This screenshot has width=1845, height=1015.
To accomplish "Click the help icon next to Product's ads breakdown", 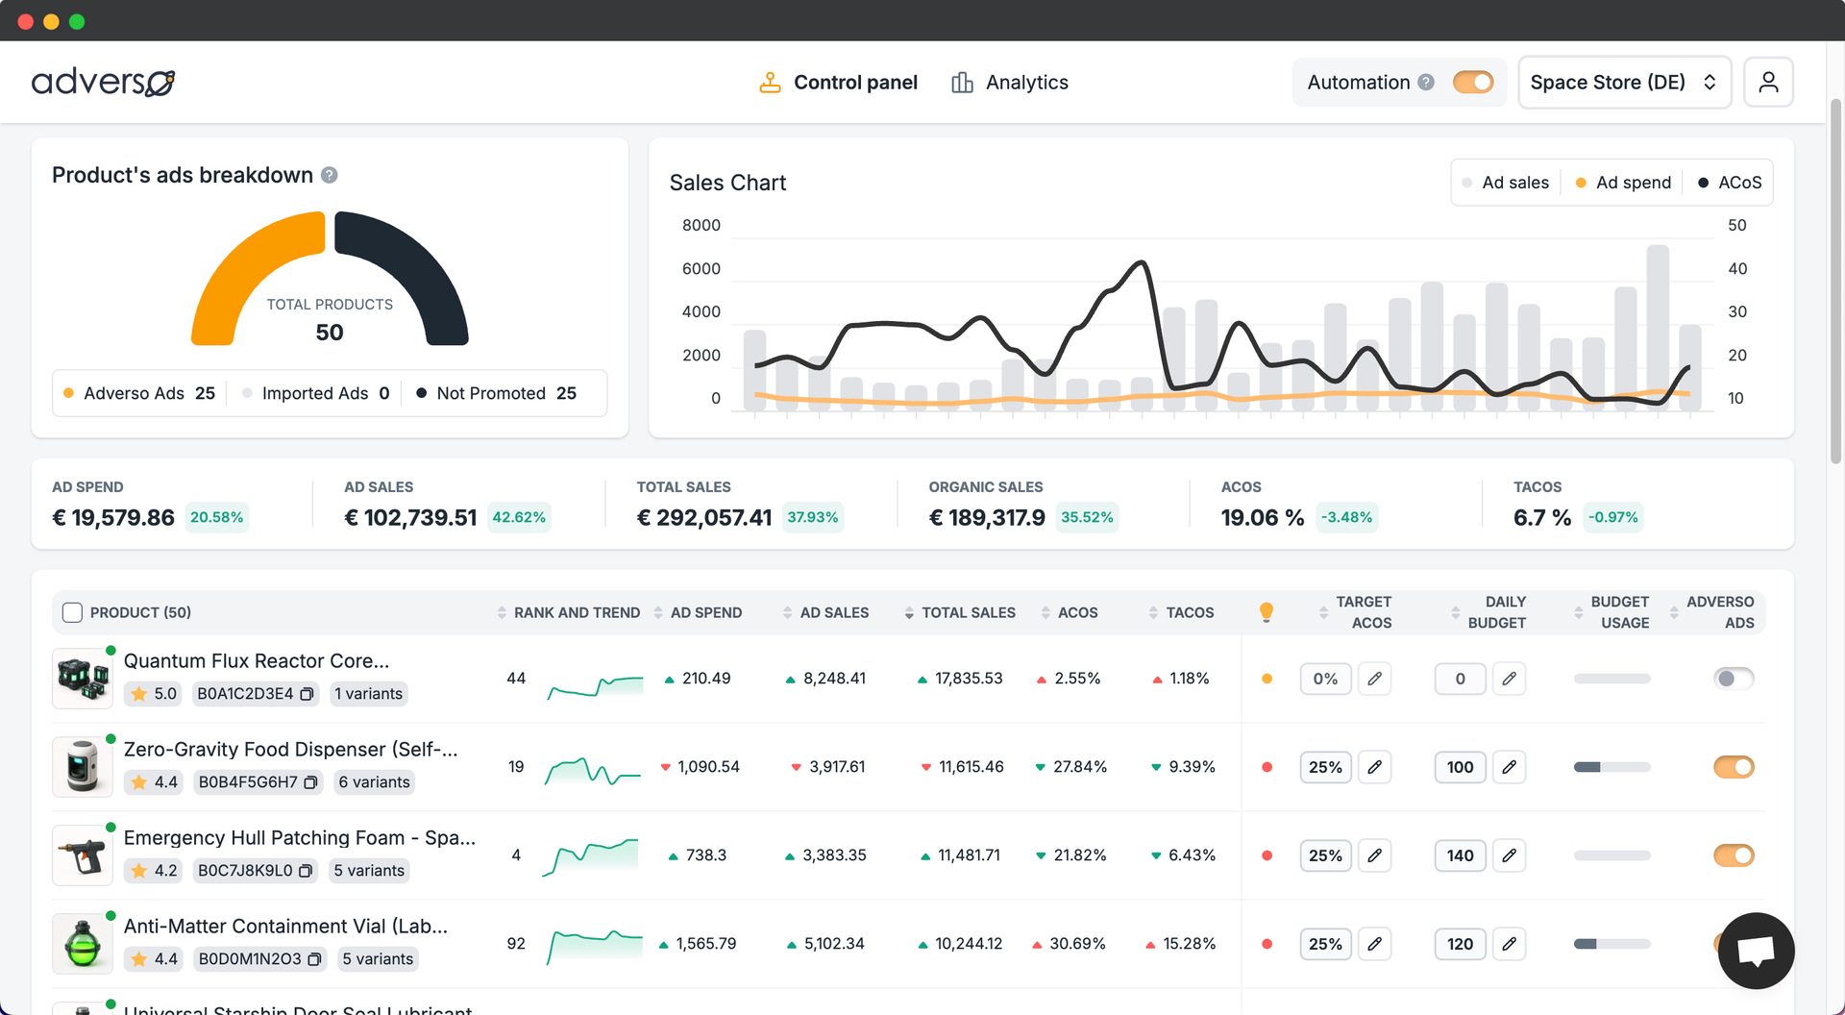I will tap(329, 175).
